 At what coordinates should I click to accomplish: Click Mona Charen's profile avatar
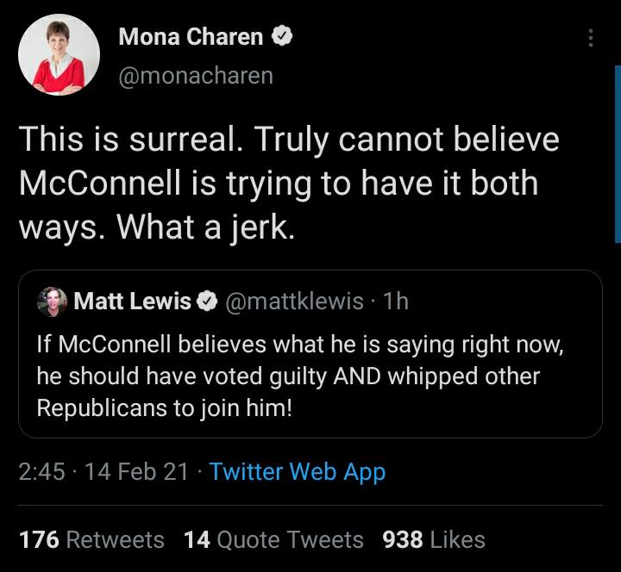(59, 55)
